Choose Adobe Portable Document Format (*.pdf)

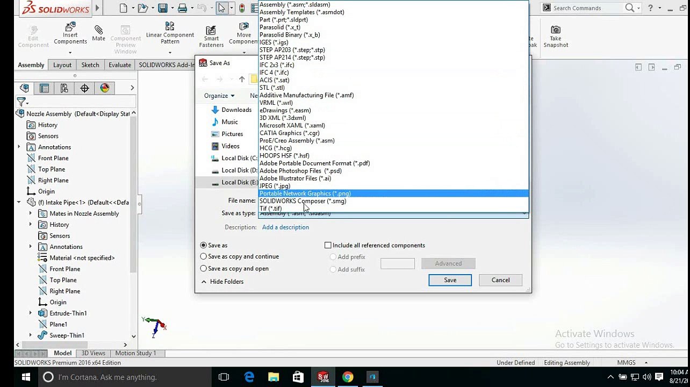click(x=394, y=163)
